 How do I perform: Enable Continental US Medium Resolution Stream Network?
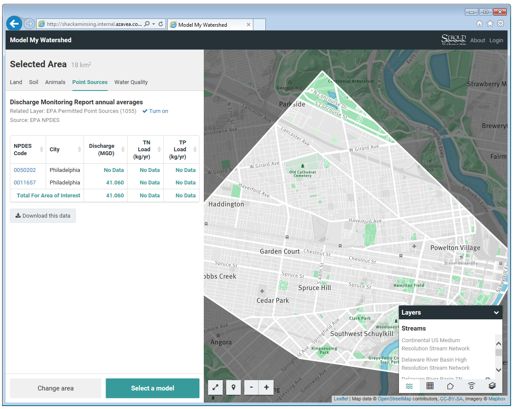(435, 344)
